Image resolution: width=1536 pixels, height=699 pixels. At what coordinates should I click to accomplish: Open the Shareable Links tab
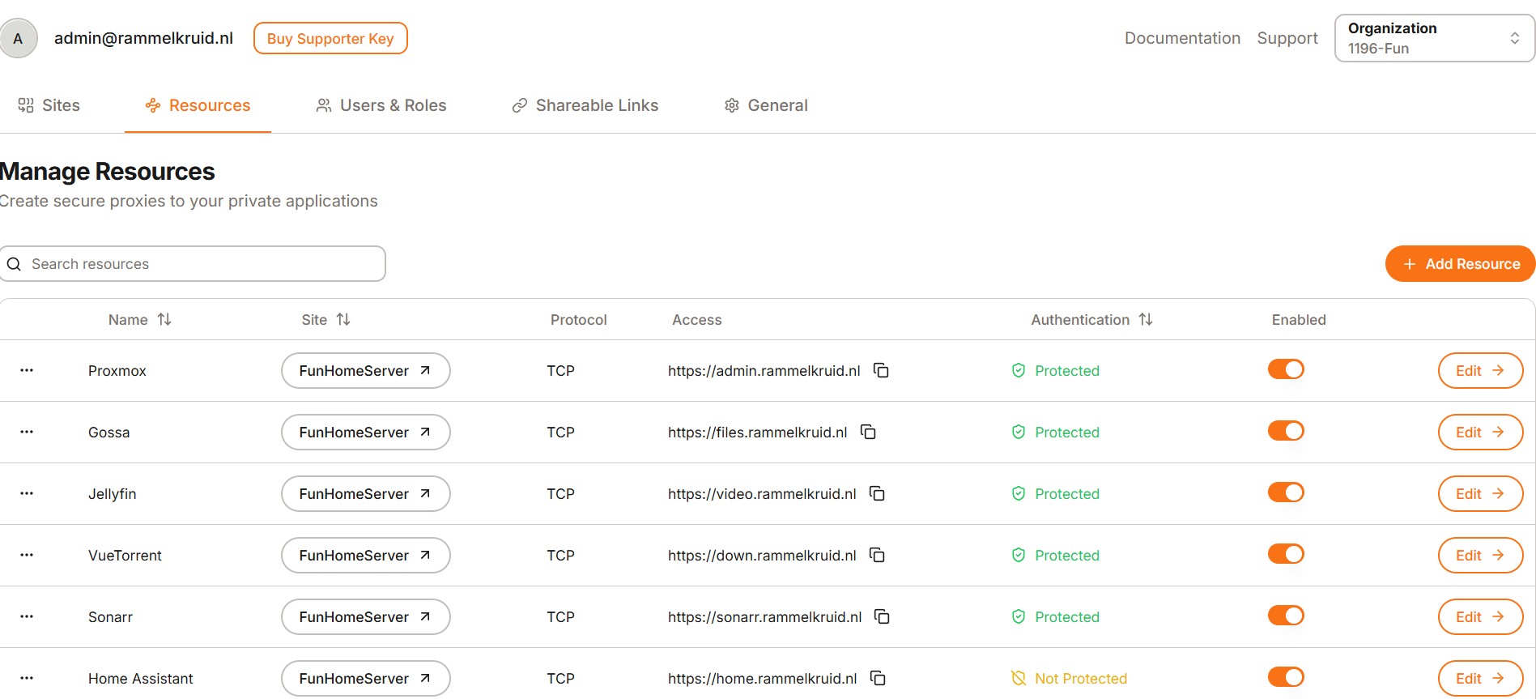pyautogui.click(x=585, y=105)
